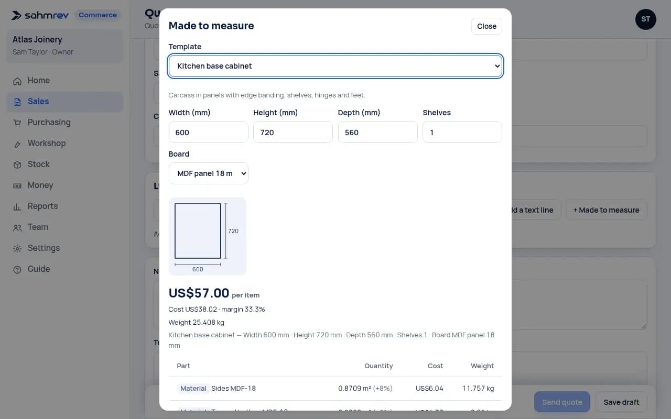Image resolution: width=671 pixels, height=419 pixels.
Task: Click the Home house icon
Action: (x=17, y=81)
